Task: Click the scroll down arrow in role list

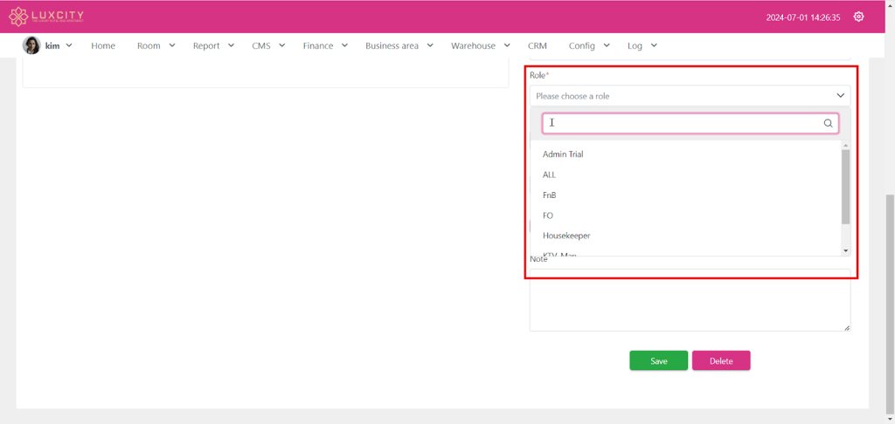Action: [x=845, y=250]
